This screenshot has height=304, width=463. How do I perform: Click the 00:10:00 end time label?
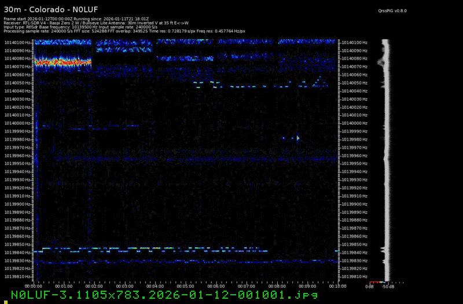click(337, 286)
